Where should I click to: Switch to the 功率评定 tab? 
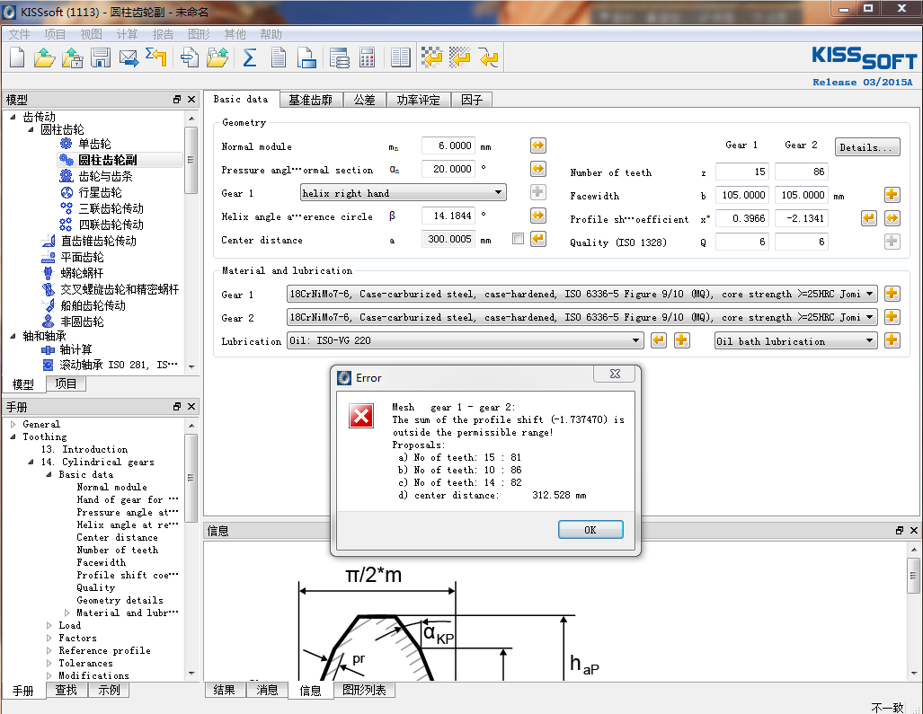pos(418,100)
